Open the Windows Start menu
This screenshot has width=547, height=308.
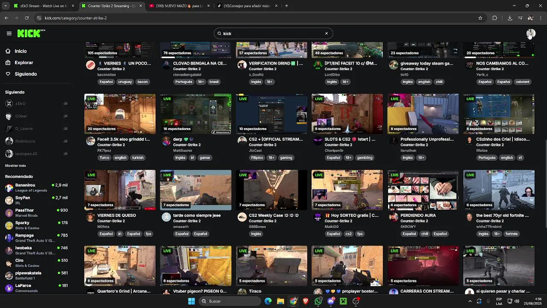tap(191, 301)
